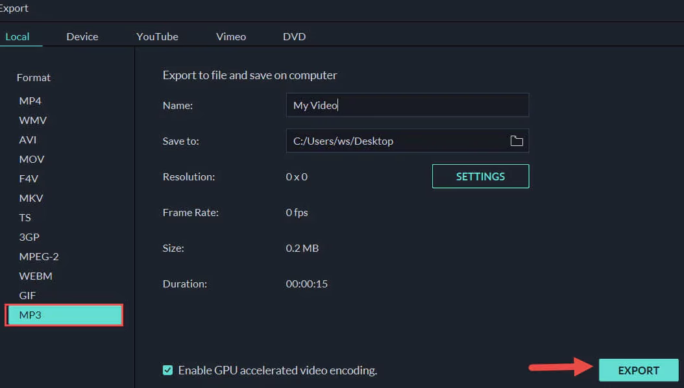Pick the WMV format
Image resolution: width=684 pixels, height=388 pixels.
[x=33, y=120]
